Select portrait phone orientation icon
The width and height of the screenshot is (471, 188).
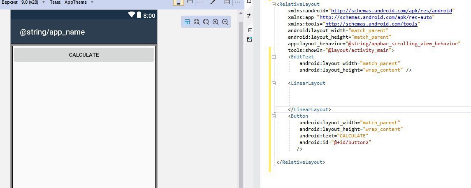(x=179, y=2)
